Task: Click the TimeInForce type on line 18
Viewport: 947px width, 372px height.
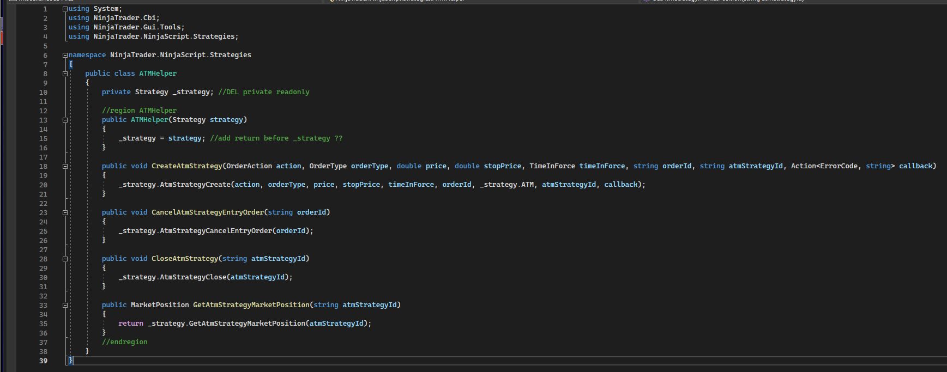Action: coord(552,166)
